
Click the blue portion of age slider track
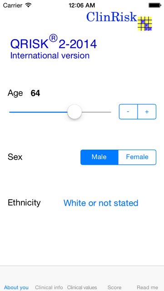[38, 112]
